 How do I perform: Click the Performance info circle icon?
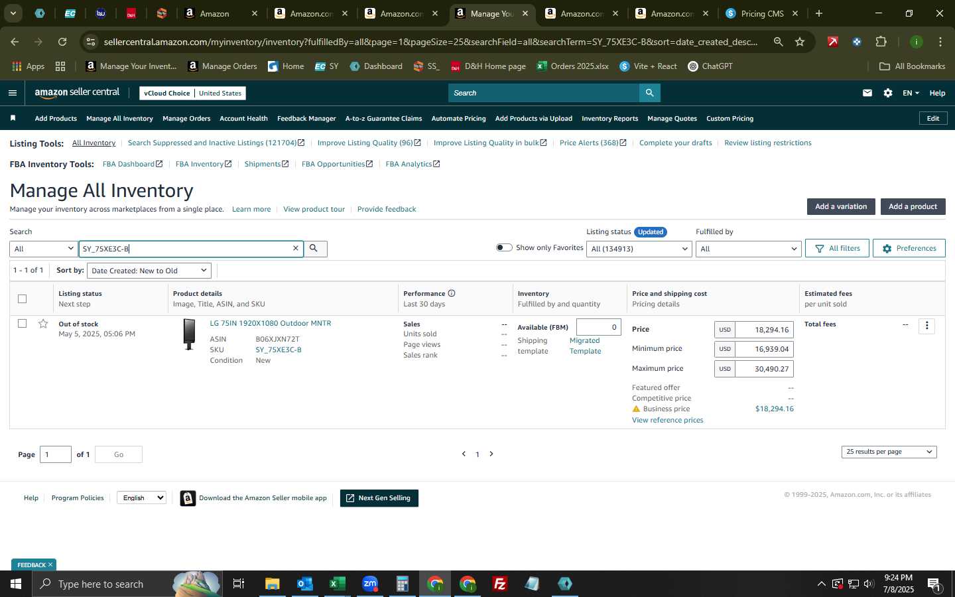pos(452,293)
